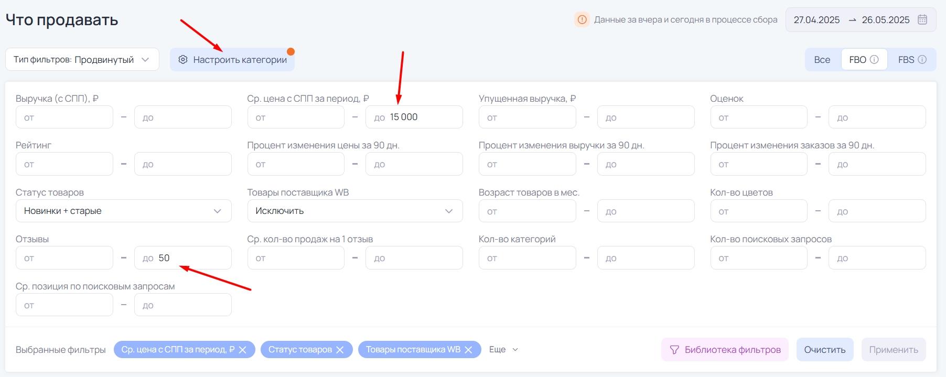946x377 pixels.
Task: Click the warning icon near data collection notice
Action: coord(582,20)
